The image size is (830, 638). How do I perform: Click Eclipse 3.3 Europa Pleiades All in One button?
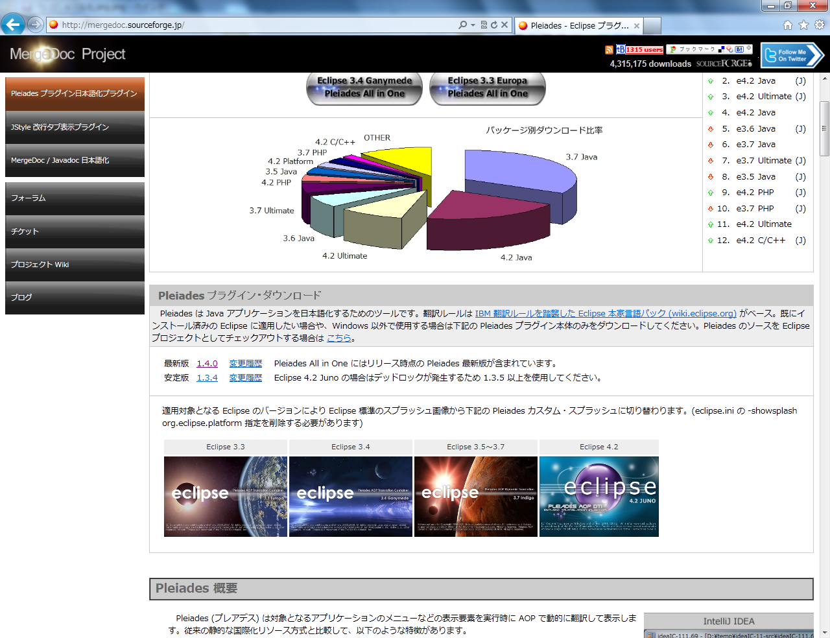pyautogui.click(x=488, y=88)
